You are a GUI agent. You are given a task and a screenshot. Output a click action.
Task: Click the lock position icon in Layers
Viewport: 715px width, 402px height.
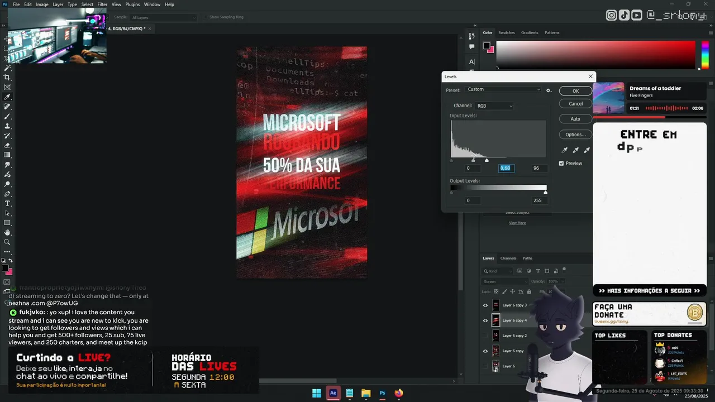512,291
